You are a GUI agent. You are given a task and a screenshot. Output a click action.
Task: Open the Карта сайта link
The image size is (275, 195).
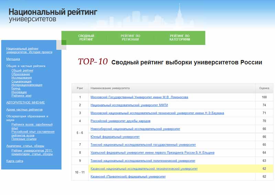click(15, 161)
